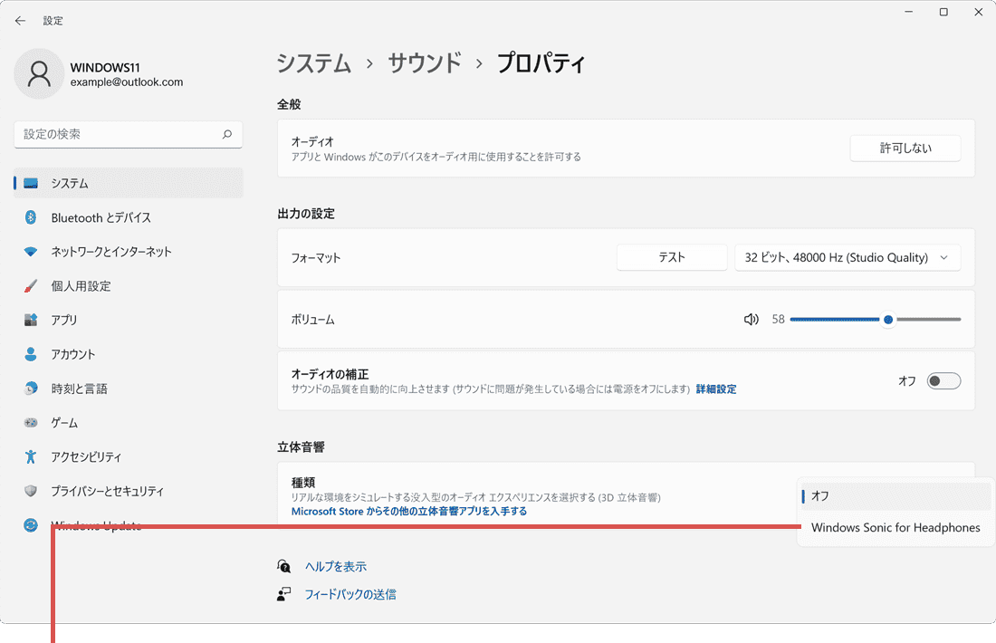Screen dimensions: 996x643
Task: Open the 32ビット、48000 Hz format dropdown
Action: (x=848, y=257)
